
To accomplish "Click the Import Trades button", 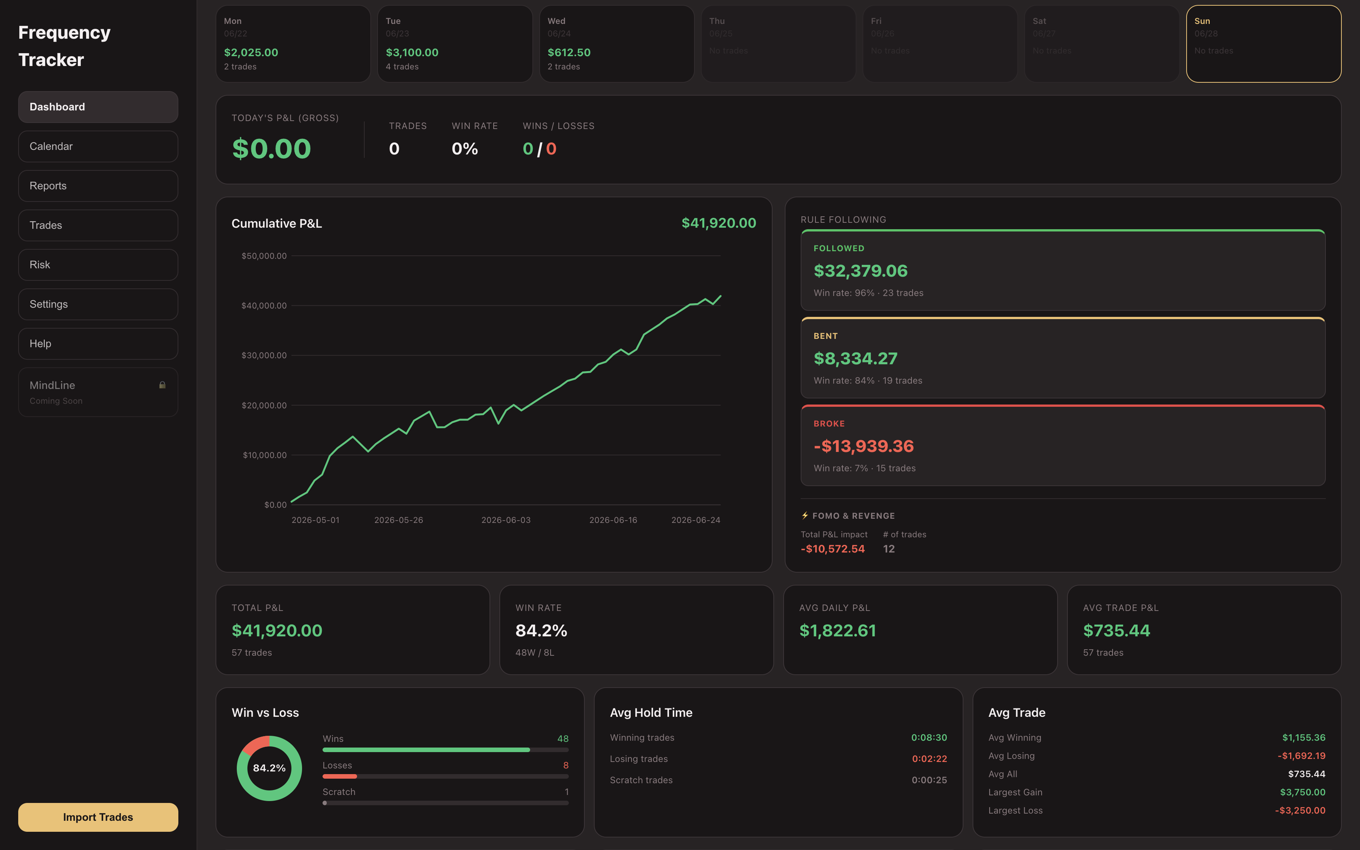I will click(98, 817).
